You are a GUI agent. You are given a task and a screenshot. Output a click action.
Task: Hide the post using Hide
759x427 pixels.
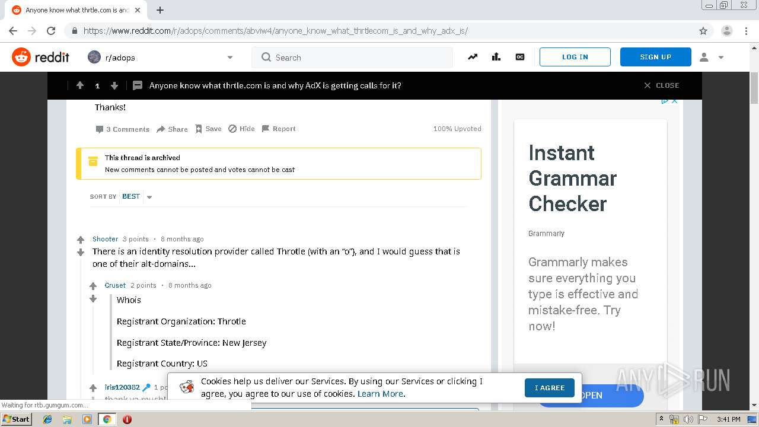click(241, 129)
